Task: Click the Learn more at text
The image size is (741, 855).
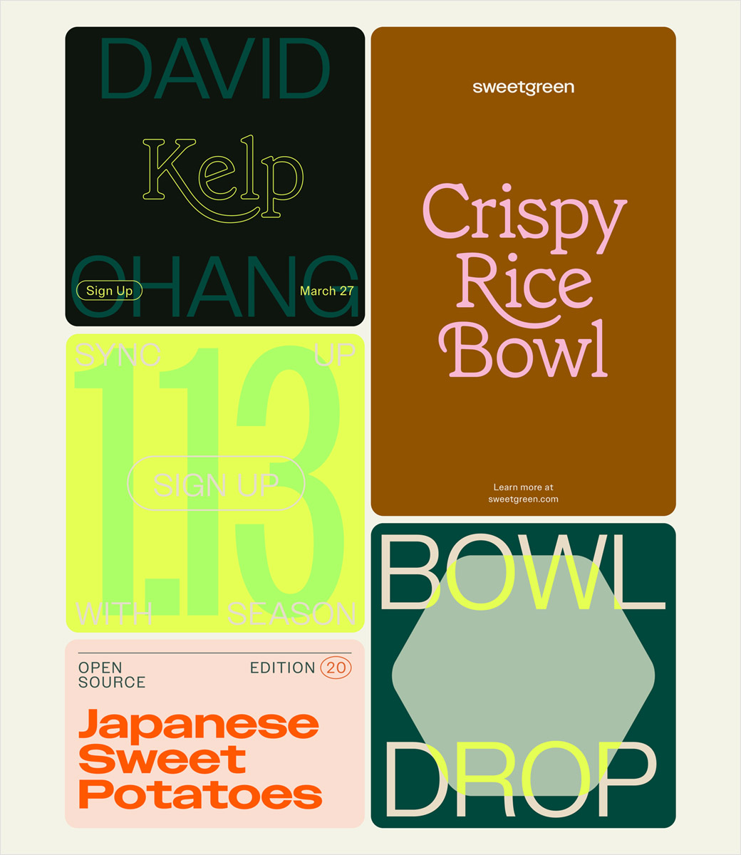Action: pos(523,487)
